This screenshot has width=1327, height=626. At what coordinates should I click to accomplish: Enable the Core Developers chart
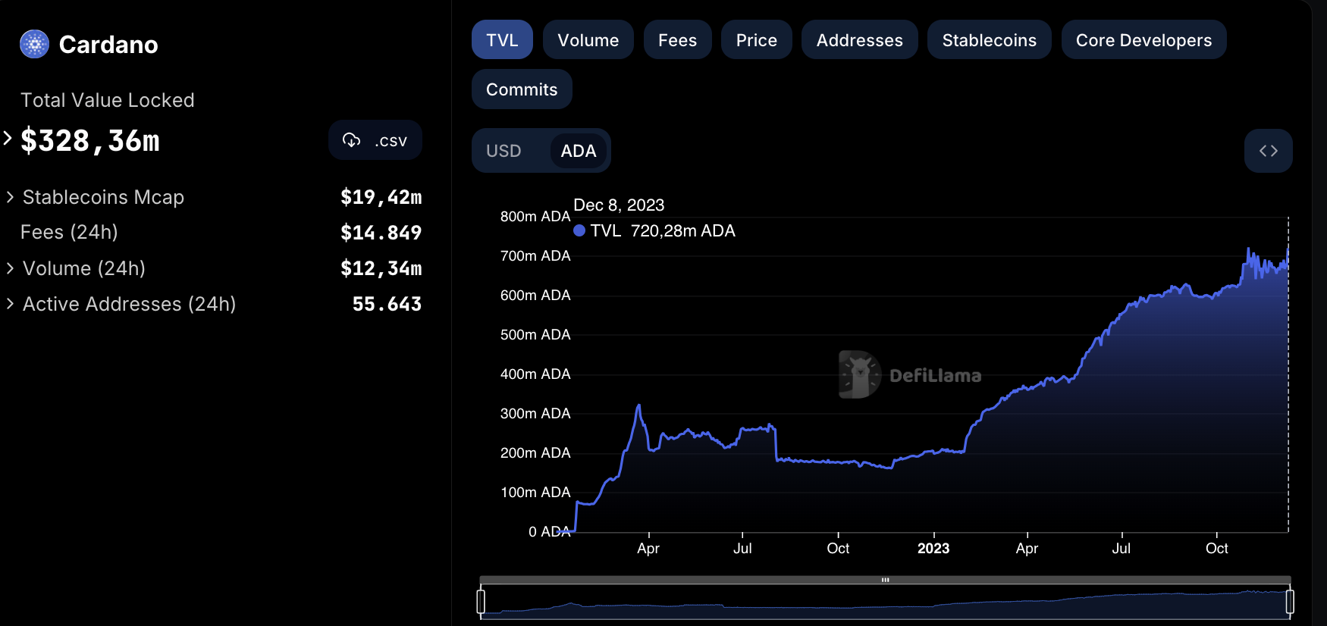click(x=1143, y=40)
